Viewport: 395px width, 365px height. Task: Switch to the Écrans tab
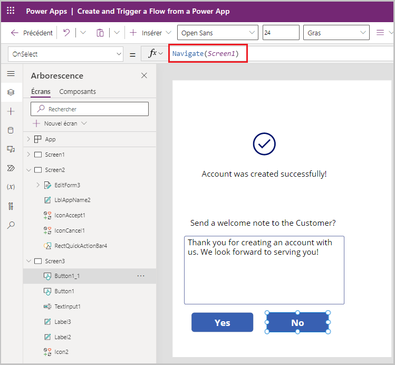pyautogui.click(x=41, y=91)
